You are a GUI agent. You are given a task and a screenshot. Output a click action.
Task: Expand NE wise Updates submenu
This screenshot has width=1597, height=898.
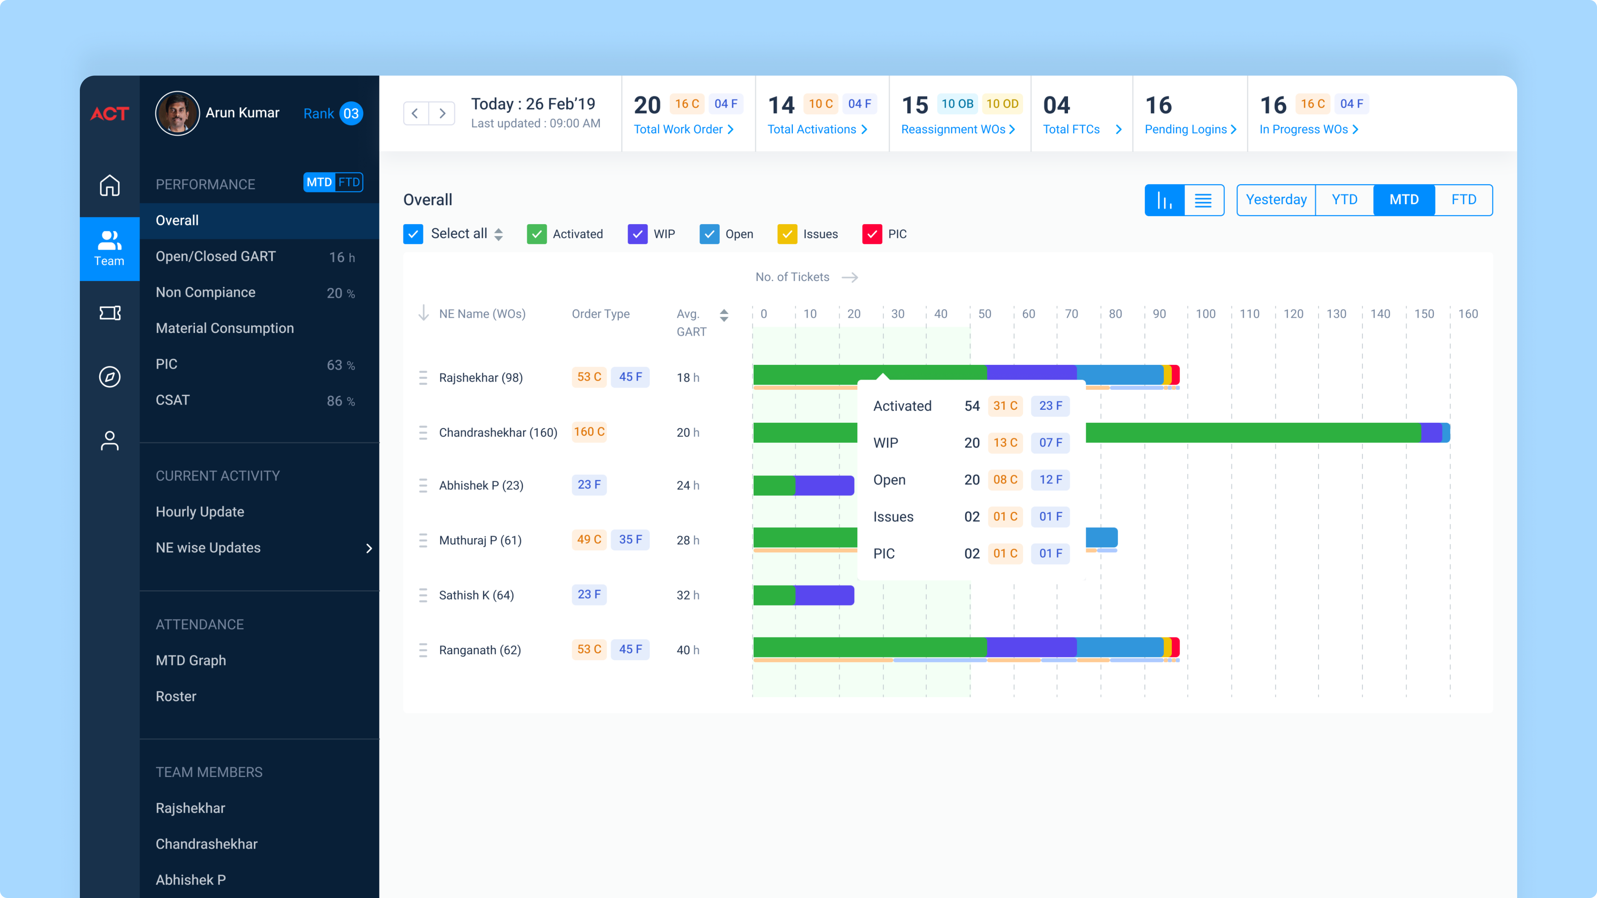pos(369,548)
